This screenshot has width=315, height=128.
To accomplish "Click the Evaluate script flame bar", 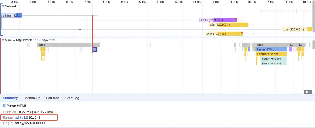I will 271,54.
